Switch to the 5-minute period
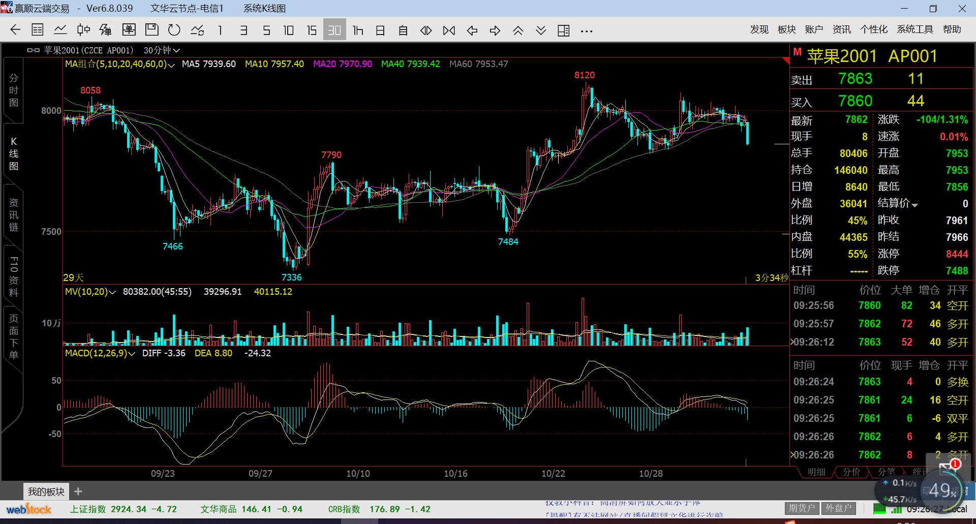976x524 pixels. 266,30
